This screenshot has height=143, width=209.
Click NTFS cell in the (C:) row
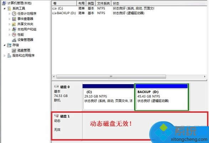pos(101,9)
